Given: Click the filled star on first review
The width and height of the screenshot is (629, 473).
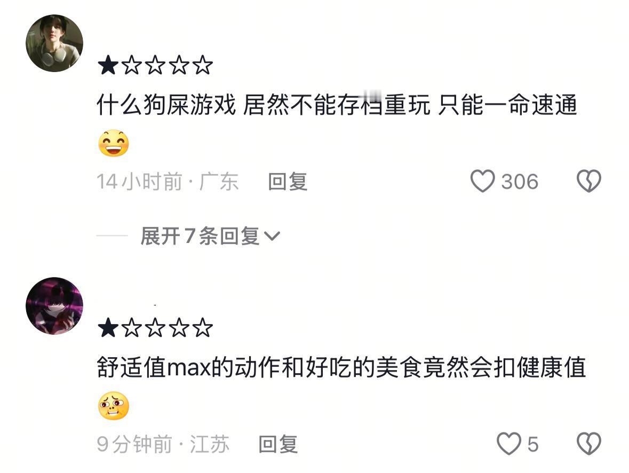Looking at the screenshot, I should point(108,66).
